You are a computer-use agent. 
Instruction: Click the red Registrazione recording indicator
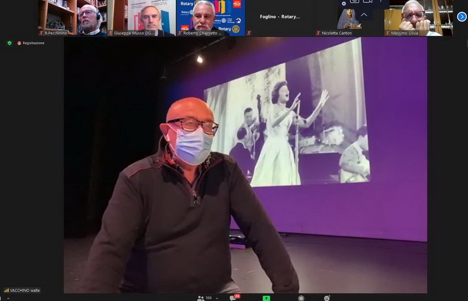tap(31, 43)
